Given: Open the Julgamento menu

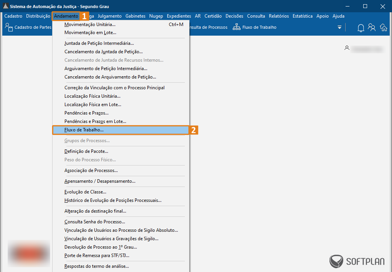Looking at the screenshot, I should (109, 16).
